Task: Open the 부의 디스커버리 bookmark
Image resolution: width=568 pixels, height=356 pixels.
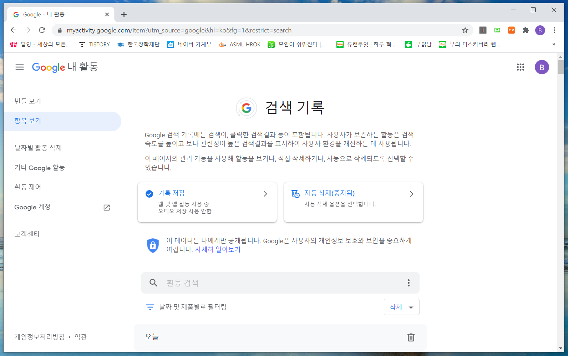Action: [470, 44]
